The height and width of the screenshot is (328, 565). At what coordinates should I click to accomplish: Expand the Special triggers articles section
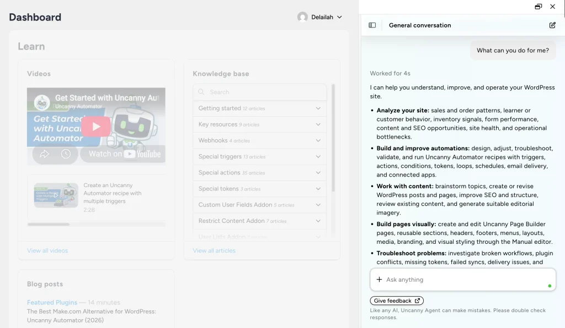(x=259, y=157)
